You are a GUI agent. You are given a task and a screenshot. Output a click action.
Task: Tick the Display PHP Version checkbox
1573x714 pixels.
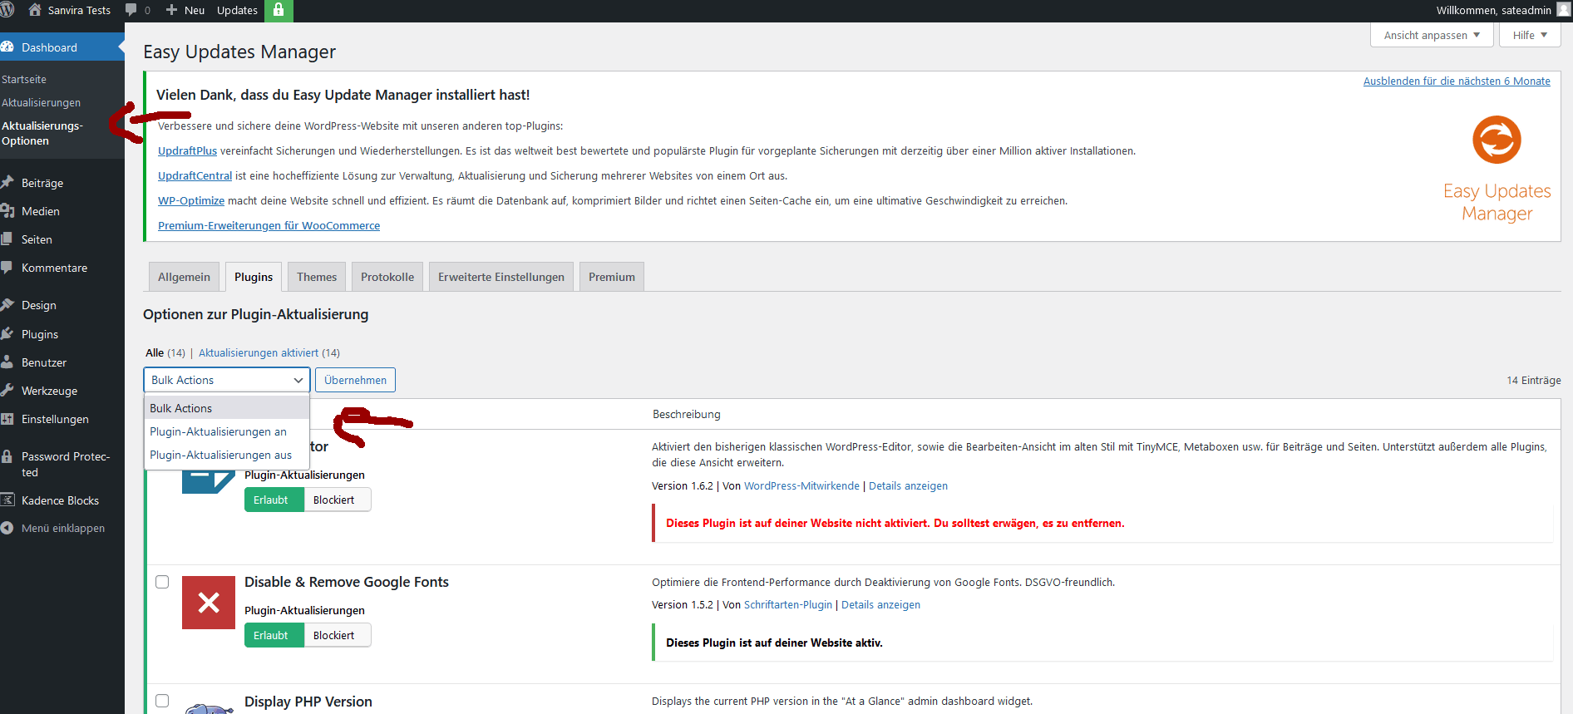tap(162, 701)
